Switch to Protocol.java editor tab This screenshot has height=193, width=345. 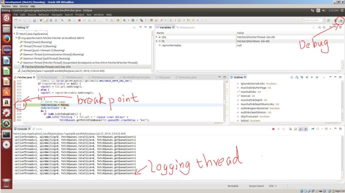tap(47, 77)
